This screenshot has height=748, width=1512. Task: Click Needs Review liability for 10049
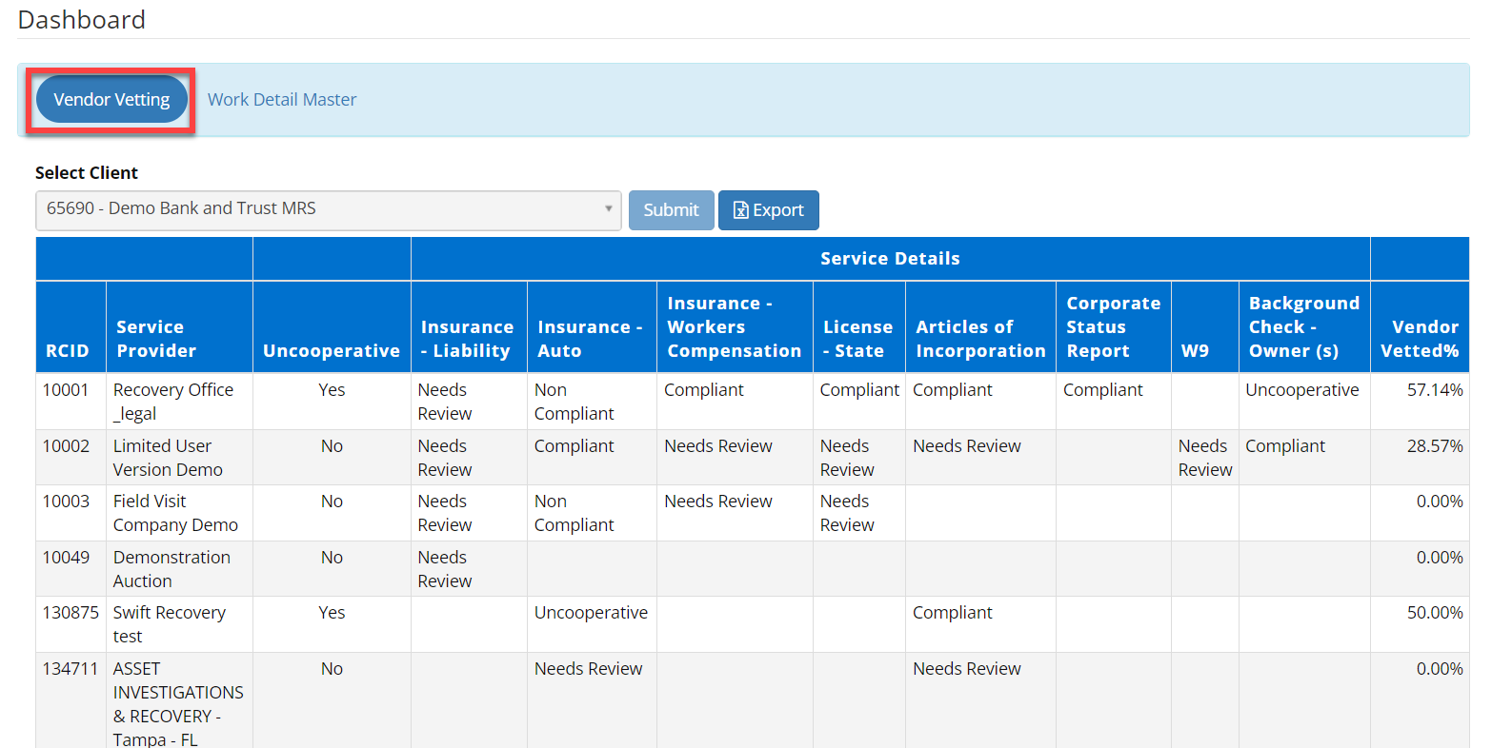click(469, 569)
